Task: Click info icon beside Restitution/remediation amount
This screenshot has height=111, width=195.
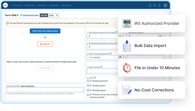Action: click(116, 43)
